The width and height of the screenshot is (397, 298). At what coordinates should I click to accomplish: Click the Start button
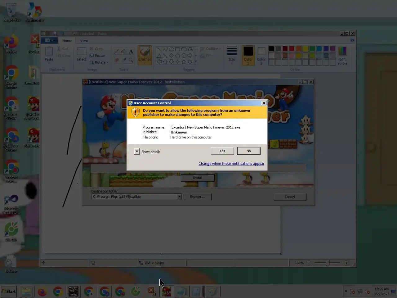[9, 291]
